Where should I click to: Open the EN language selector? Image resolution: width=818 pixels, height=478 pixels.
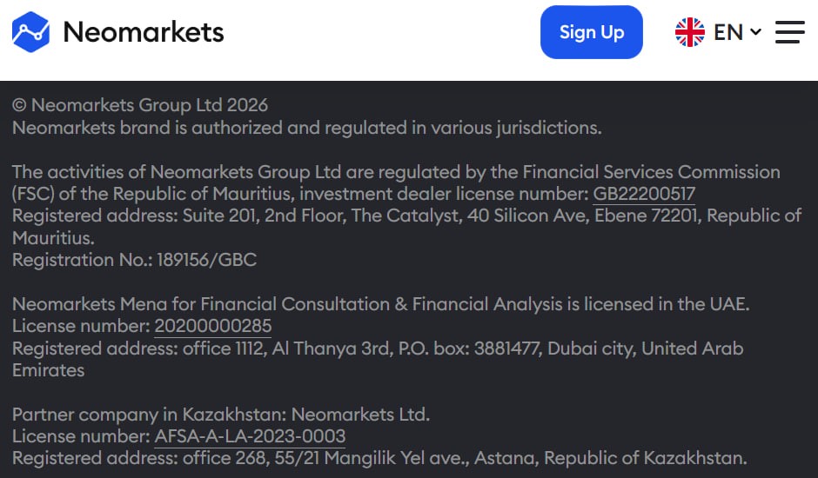click(x=728, y=32)
